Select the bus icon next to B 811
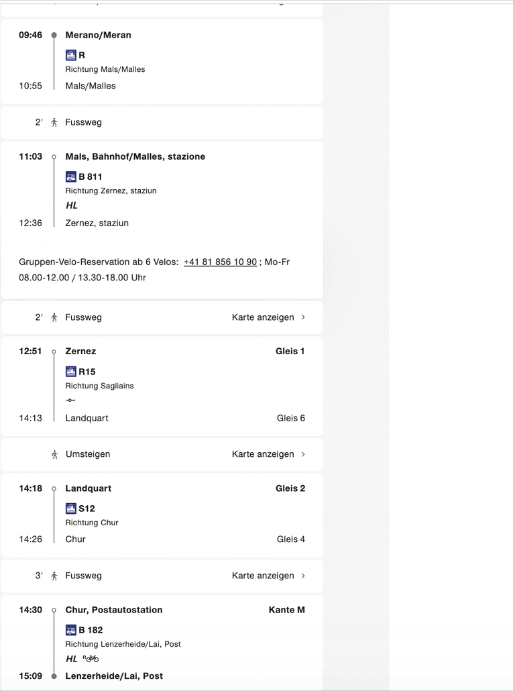The width and height of the screenshot is (513, 691). (x=71, y=176)
